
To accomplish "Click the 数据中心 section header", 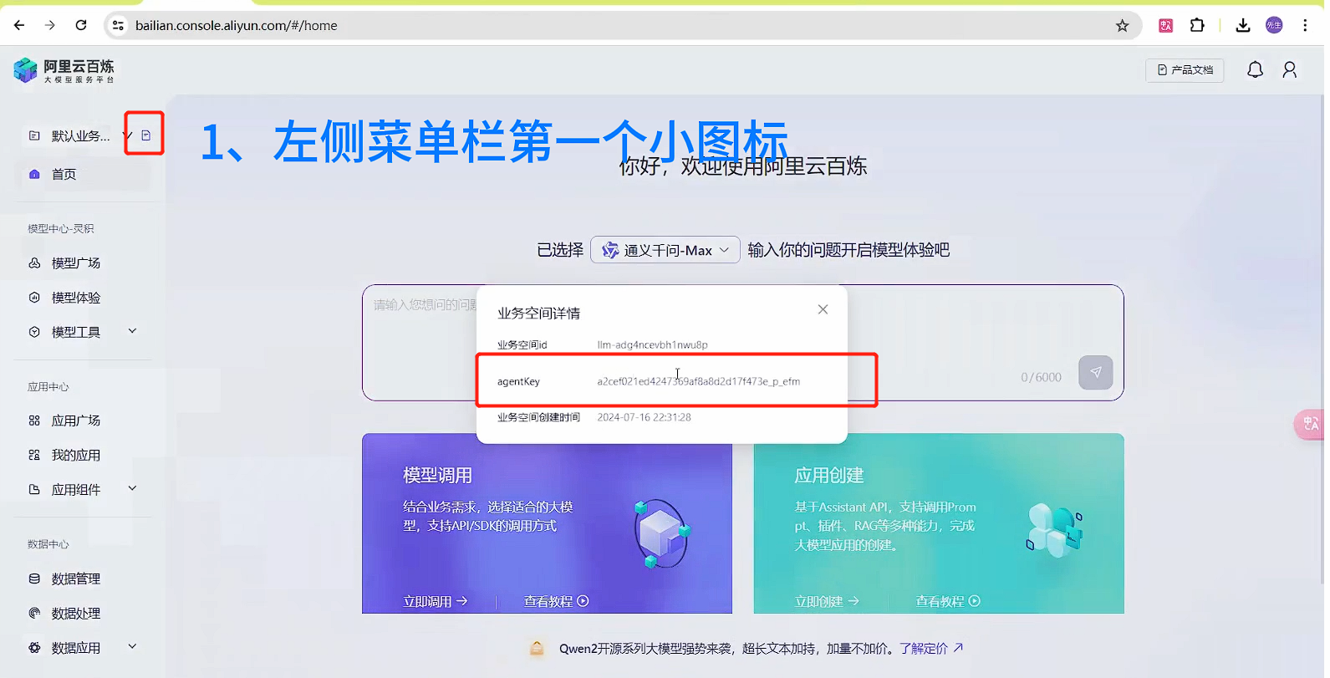I will coord(48,544).
